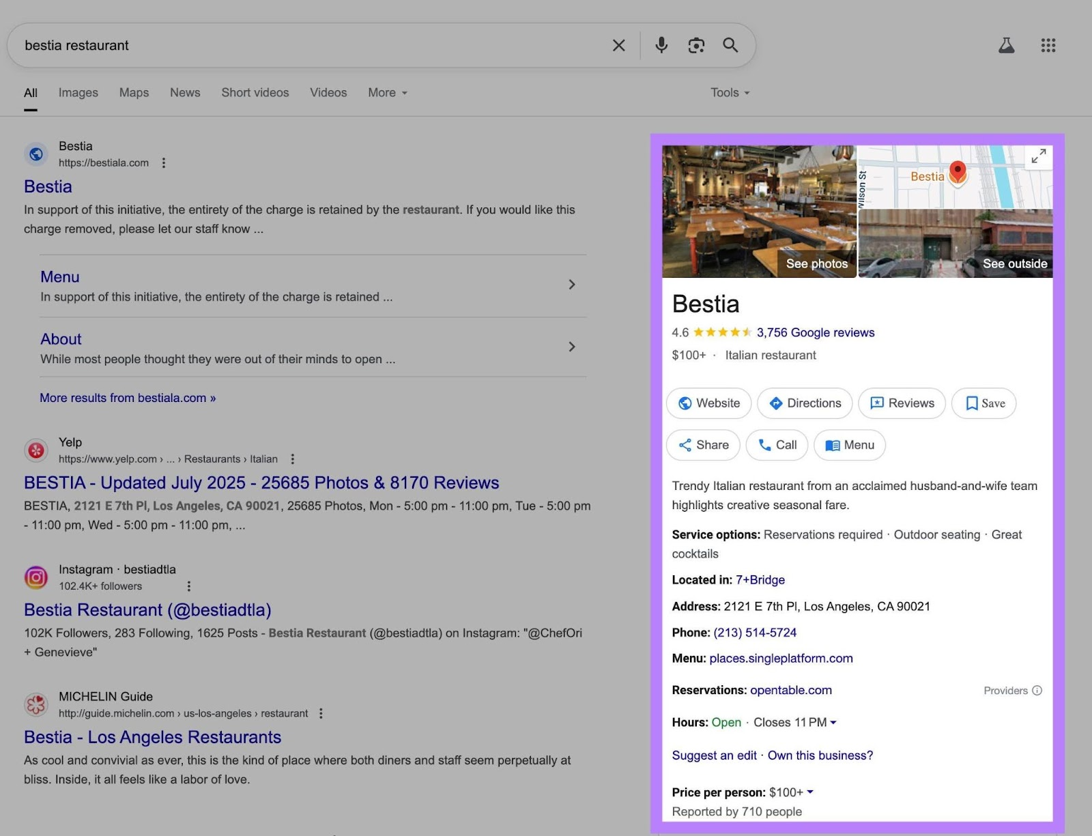This screenshot has height=836, width=1092.
Task: Open Bestia's Menu from the knowledge panel
Action: 849,445
